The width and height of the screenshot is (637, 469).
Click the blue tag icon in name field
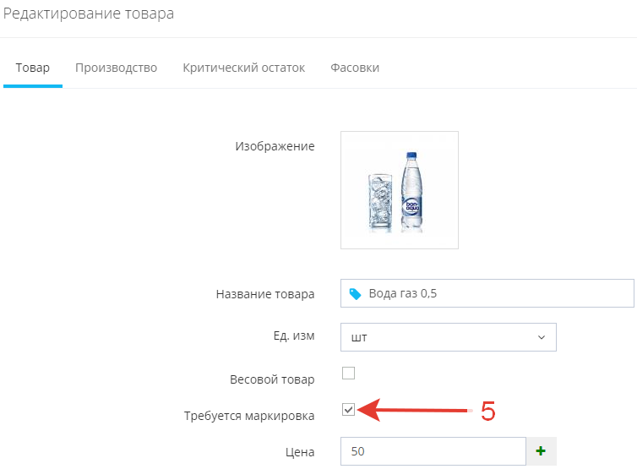coord(355,294)
